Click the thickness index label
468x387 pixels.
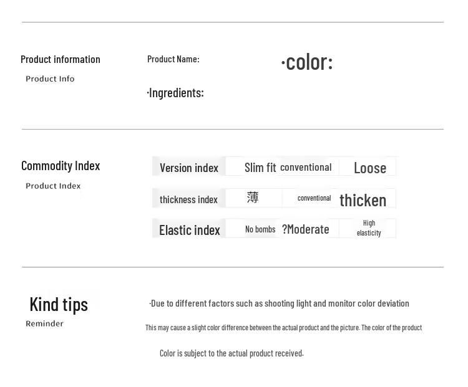[188, 199]
